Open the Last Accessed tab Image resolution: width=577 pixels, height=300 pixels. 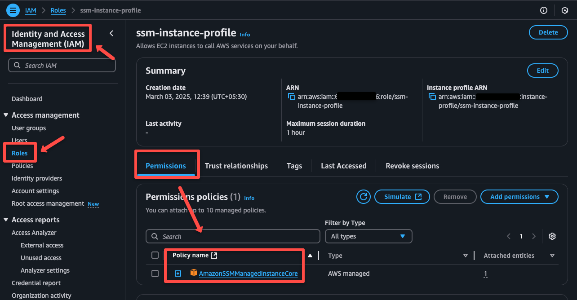(343, 165)
